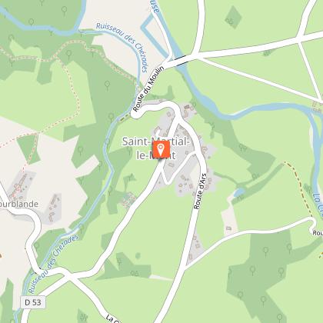The image size is (323, 323).
Task: Click the lone building on the beige plot
Action: 228,228
